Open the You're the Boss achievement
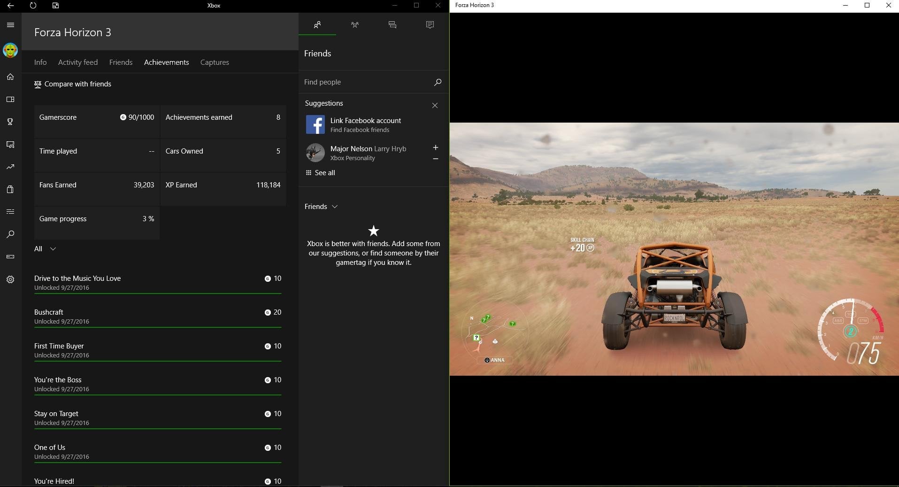899x487 pixels. coord(158,384)
